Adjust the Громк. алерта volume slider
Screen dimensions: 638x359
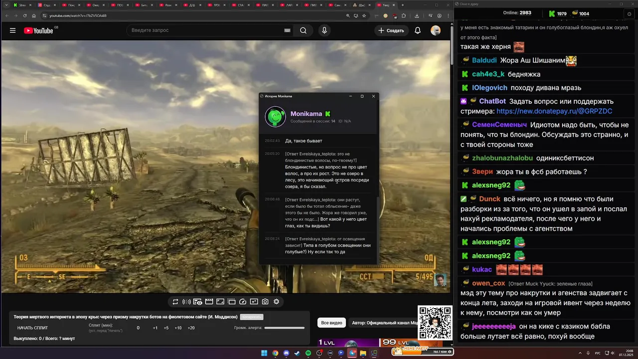tap(284, 328)
